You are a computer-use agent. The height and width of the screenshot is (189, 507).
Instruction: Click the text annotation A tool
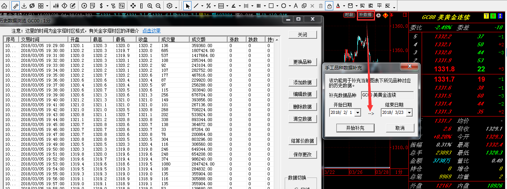coord(296,6)
